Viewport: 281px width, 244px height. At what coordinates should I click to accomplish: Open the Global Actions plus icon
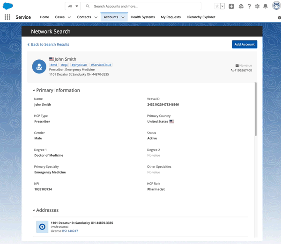[231, 7]
